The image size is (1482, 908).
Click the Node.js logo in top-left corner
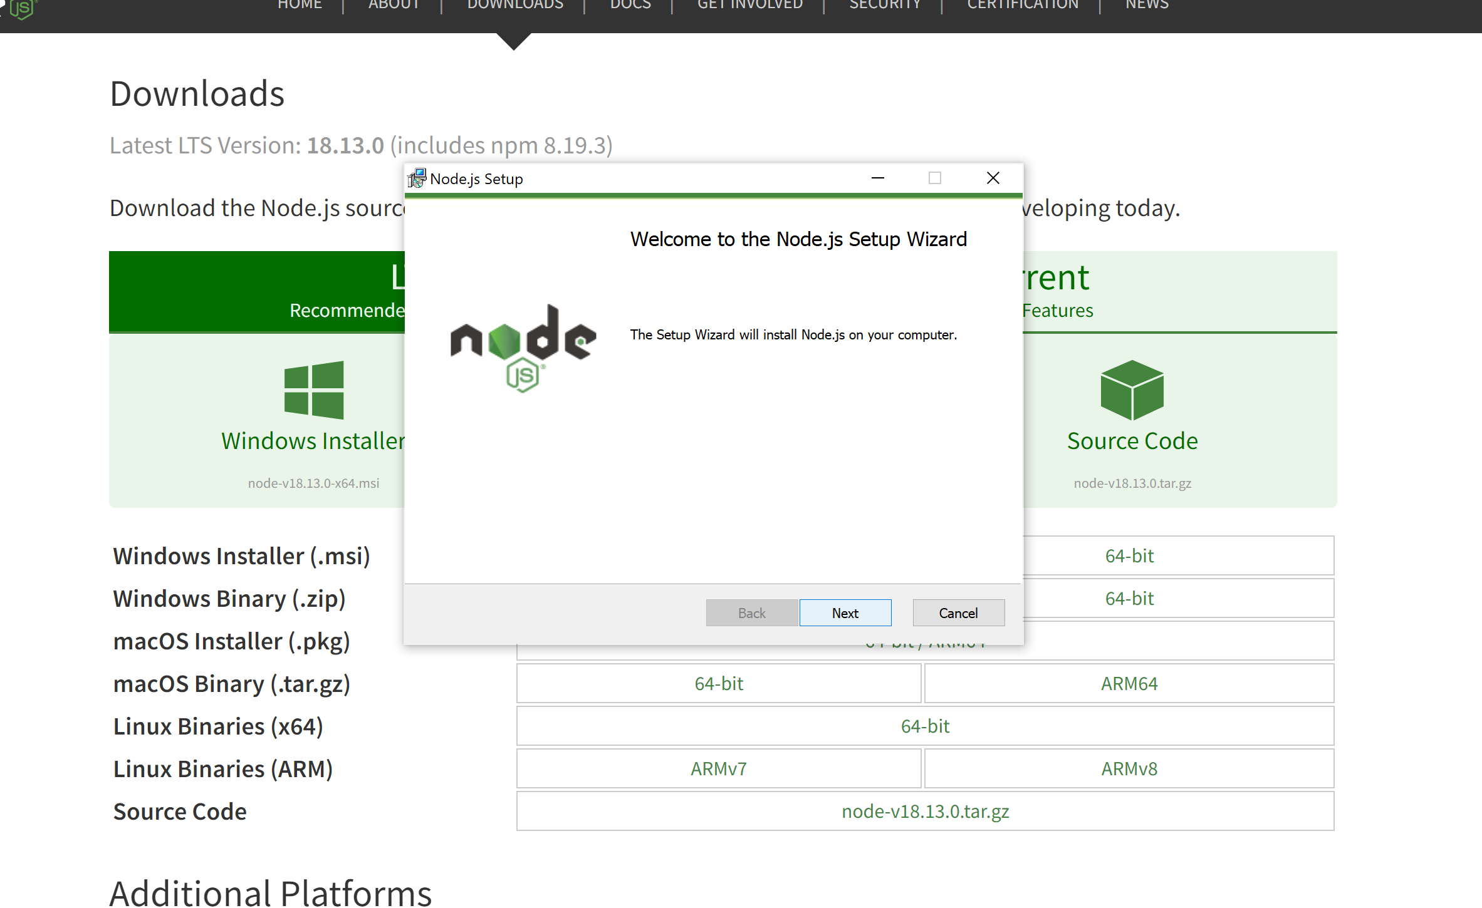pyautogui.click(x=23, y=9)
